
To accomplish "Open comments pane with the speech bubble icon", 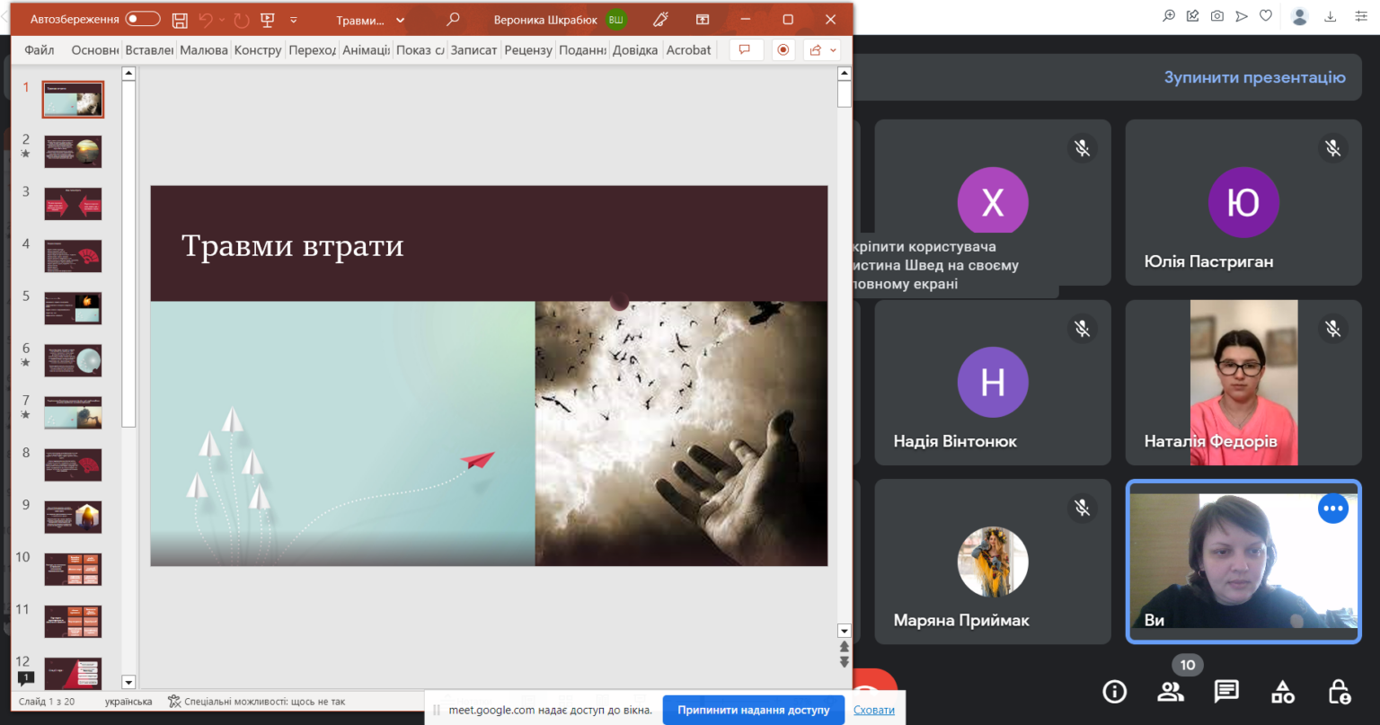I will [745, 50].
